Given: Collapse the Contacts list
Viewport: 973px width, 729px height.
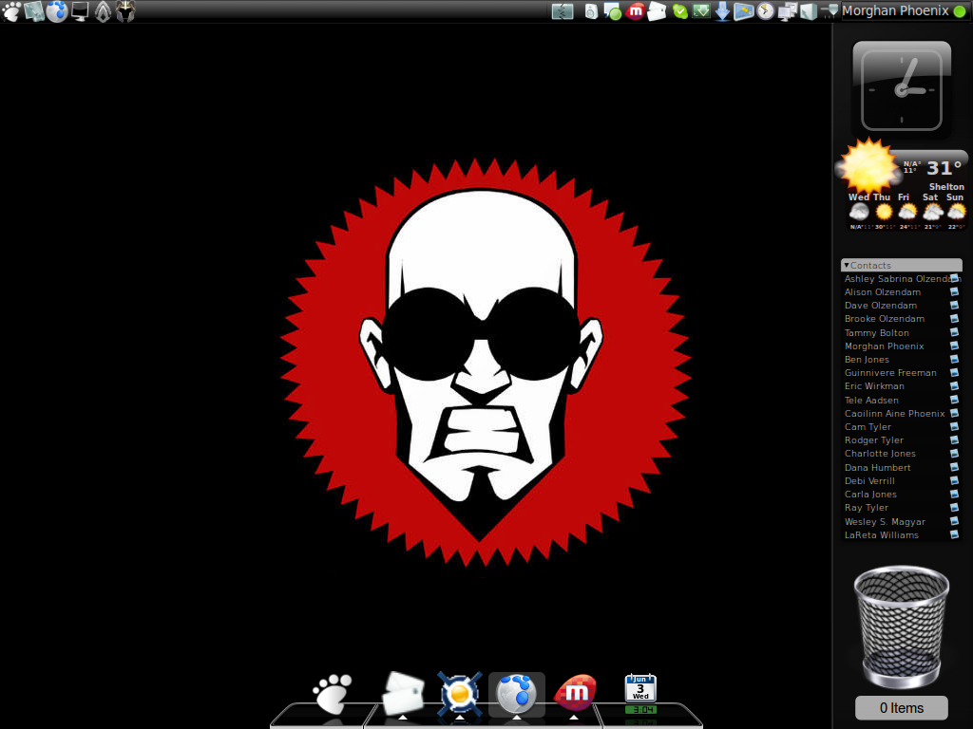Looking at the screenshot, I should coord(847,266).
